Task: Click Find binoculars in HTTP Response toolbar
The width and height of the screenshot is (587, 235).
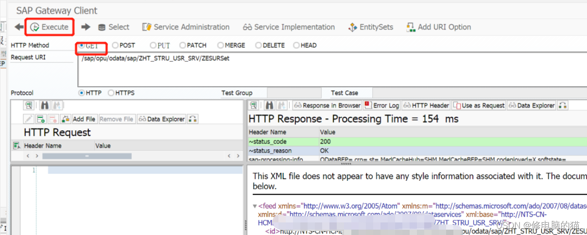Action: pyautogui.click(x=269, y=106)
